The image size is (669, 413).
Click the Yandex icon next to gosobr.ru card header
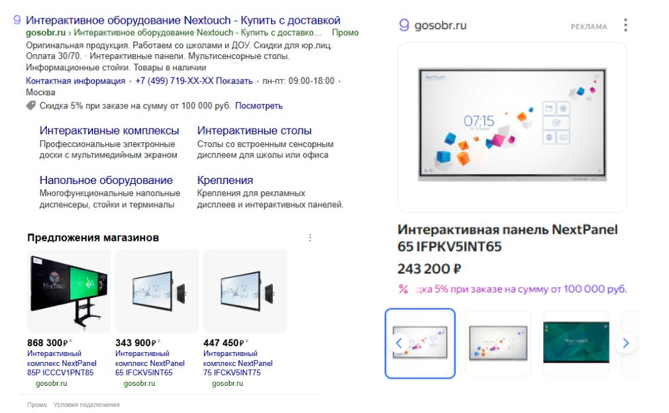pyautogui.click(x=403, y=25)
